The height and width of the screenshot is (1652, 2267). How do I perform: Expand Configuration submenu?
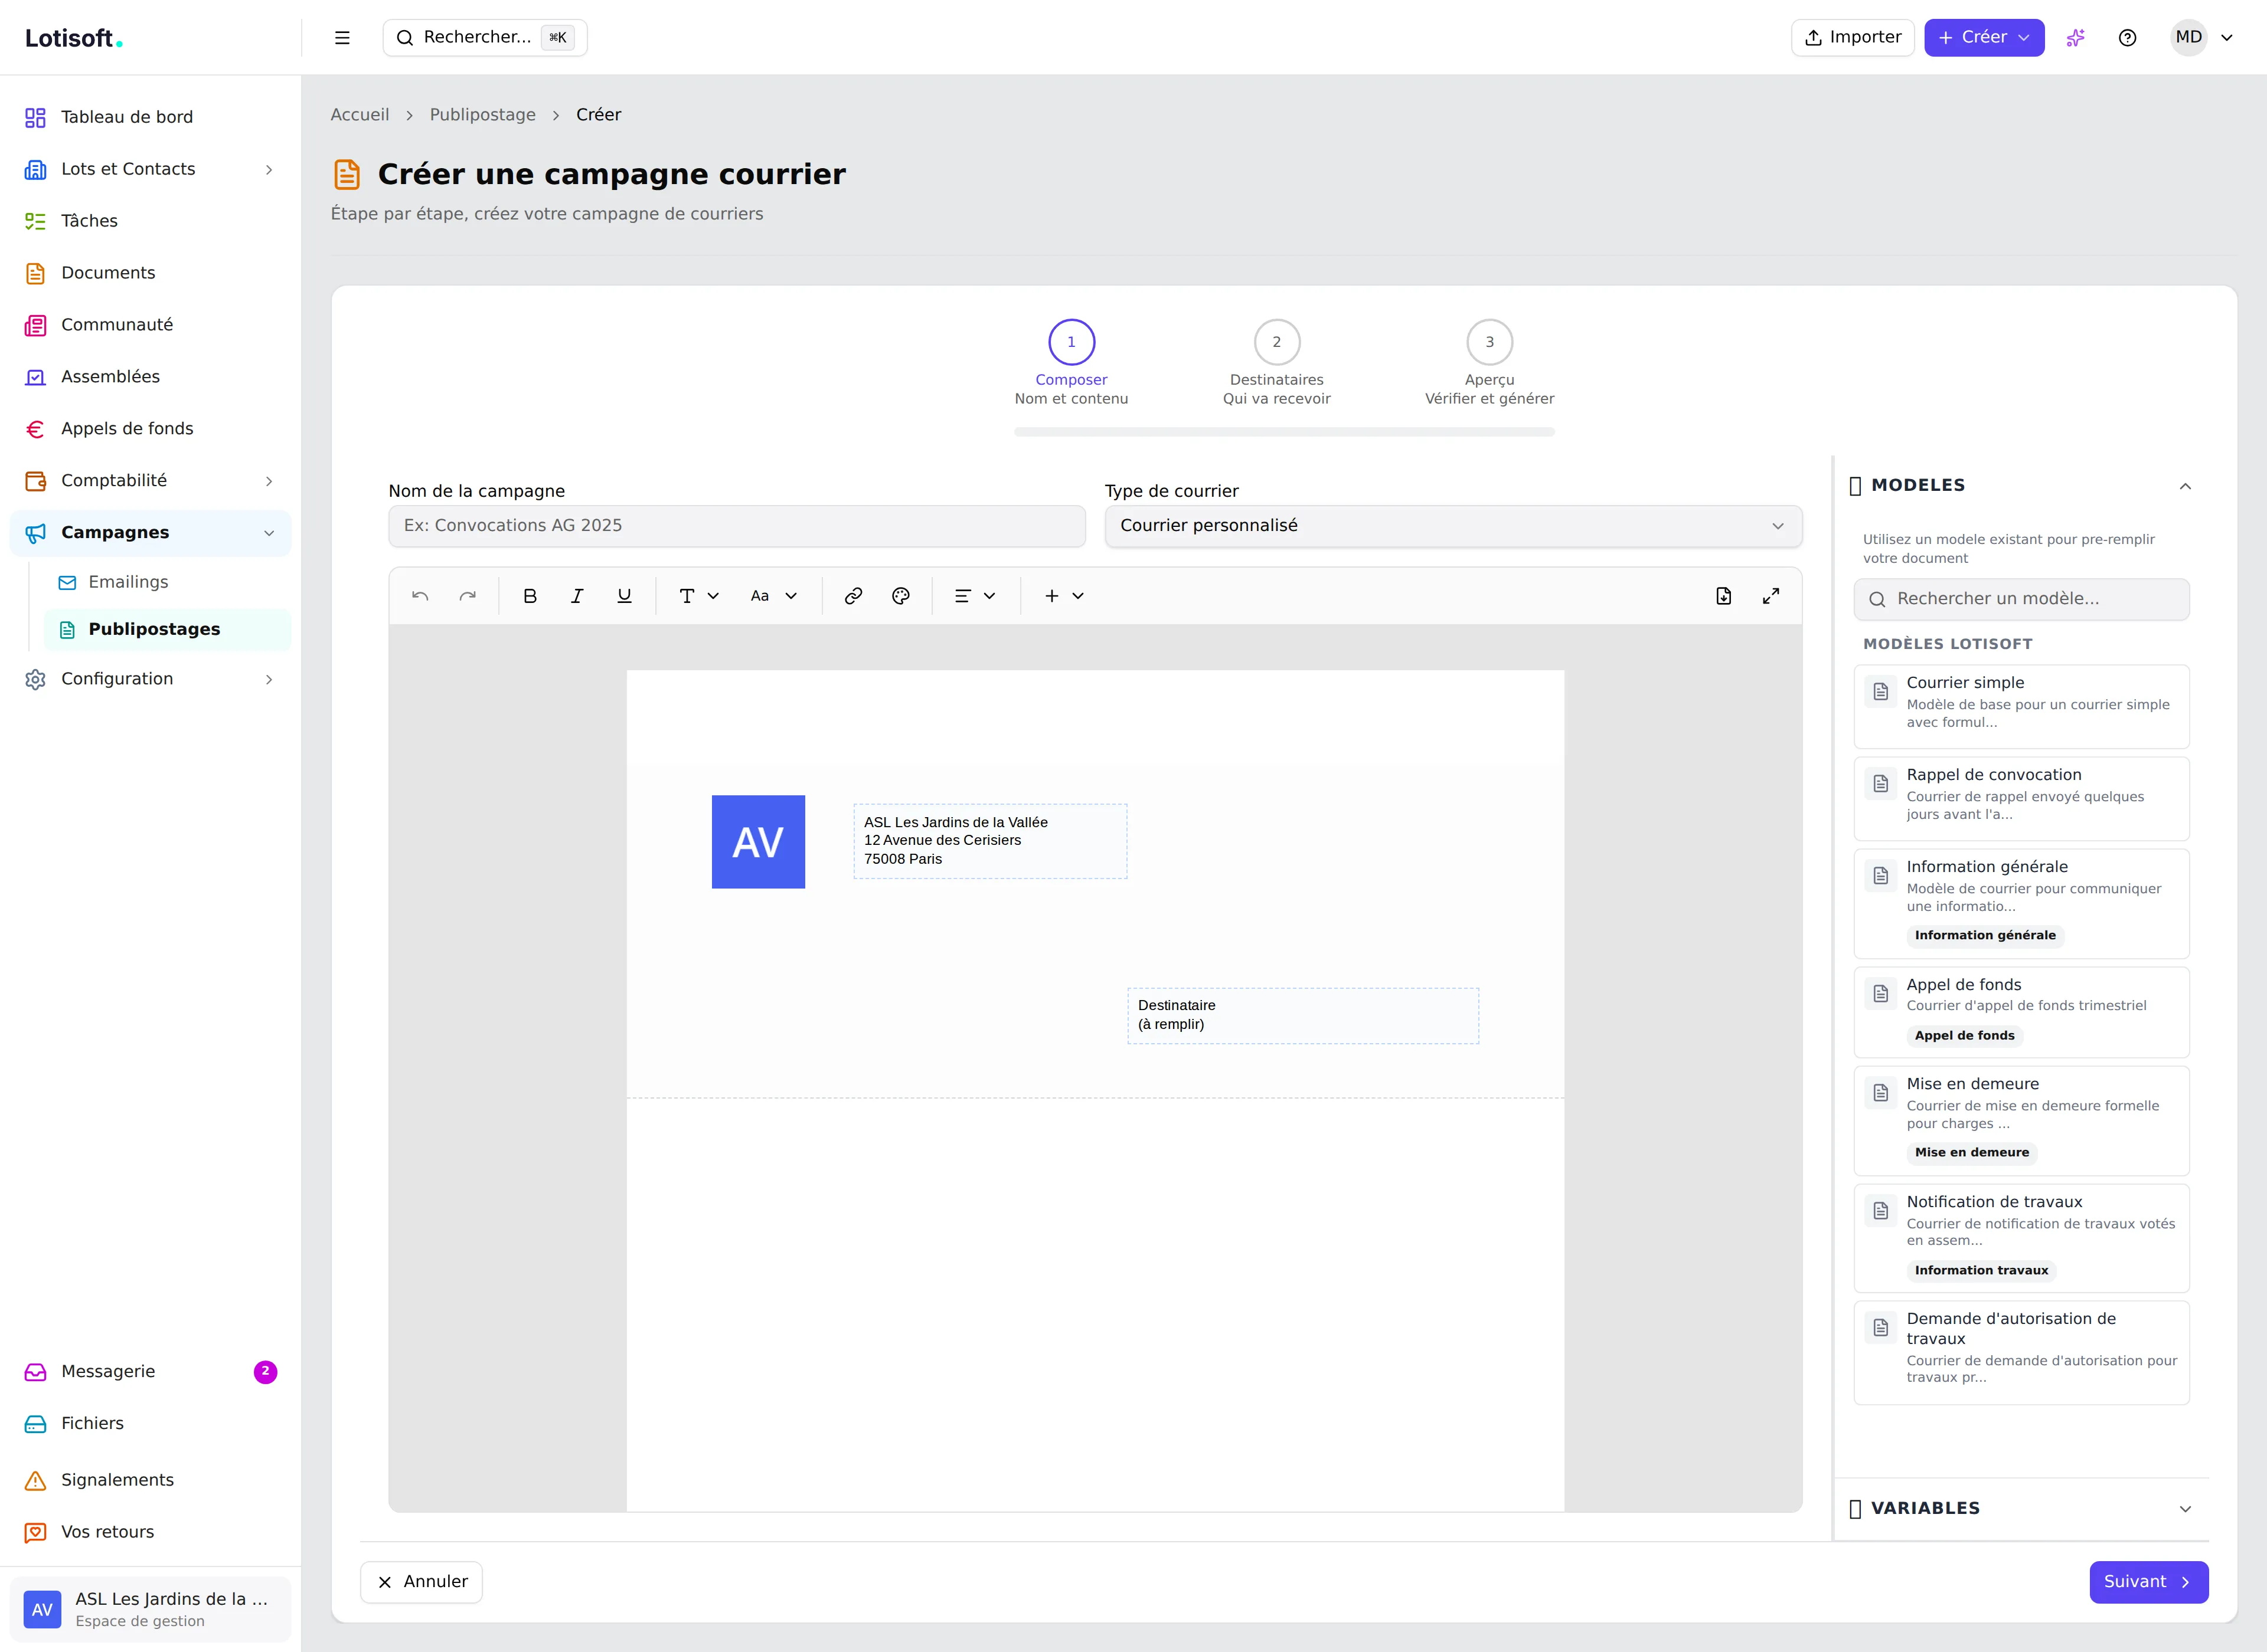[150, 679]
